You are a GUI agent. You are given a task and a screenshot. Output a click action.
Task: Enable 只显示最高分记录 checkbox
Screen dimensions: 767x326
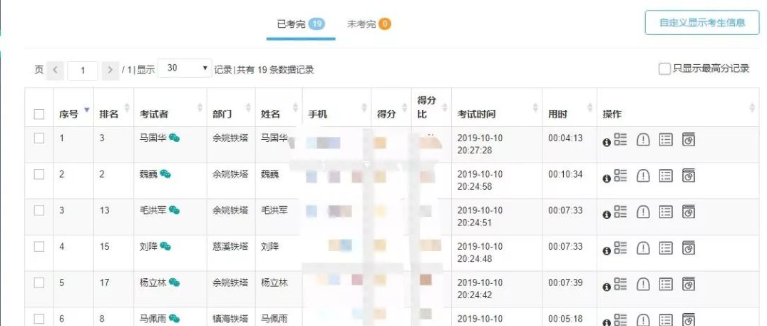tap(664, 69)
